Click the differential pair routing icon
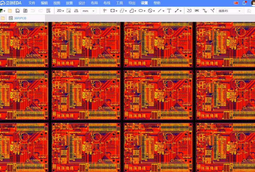Screen dimensions: 255x172 tap(212, 11)
